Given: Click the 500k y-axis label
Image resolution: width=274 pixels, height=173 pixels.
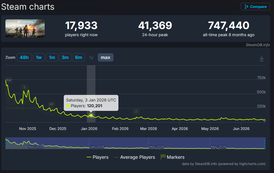Looking at the screenshot, I should (x=261, y=92).
